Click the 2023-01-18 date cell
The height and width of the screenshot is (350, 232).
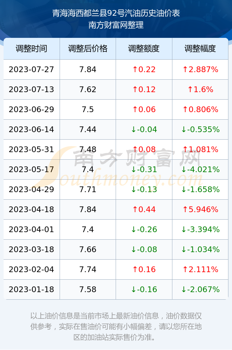pos(31,290)
